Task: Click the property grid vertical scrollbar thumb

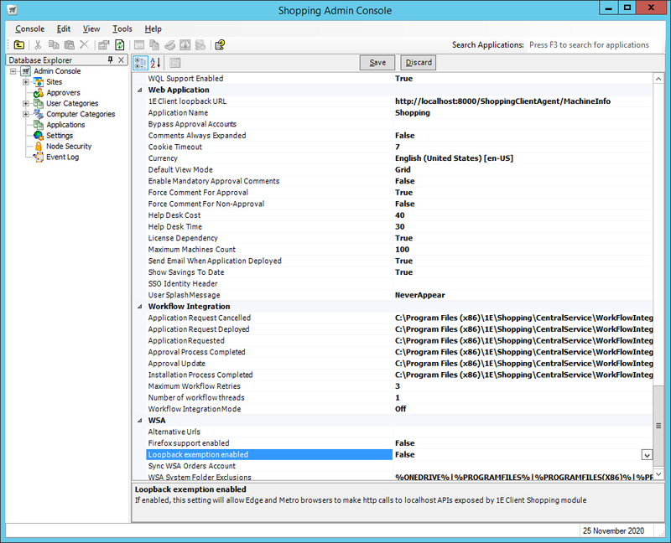Action: pyautogui.click(x=658, y=426)
